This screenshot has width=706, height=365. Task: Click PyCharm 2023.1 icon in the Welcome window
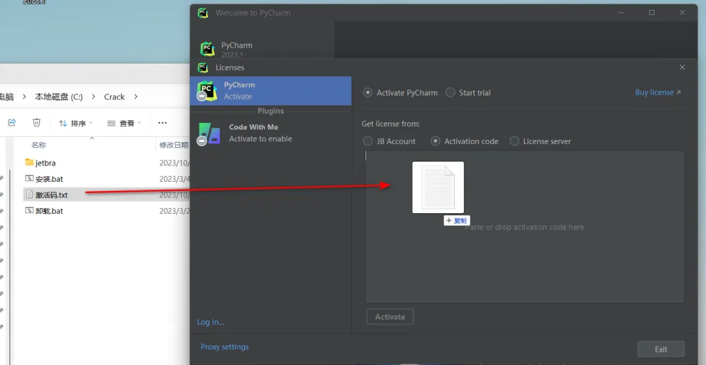point(208,48)
